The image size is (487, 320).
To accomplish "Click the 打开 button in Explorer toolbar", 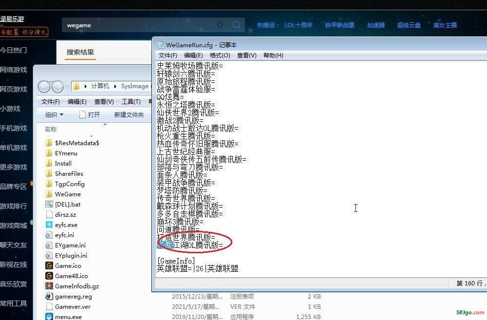I will [x=90, y=114].
